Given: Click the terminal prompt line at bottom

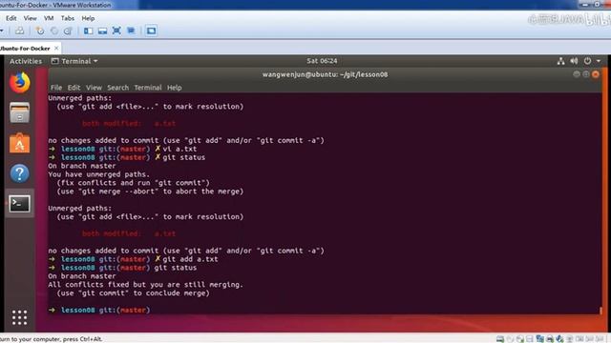Looking at the screenshot, I should (99, 310).
